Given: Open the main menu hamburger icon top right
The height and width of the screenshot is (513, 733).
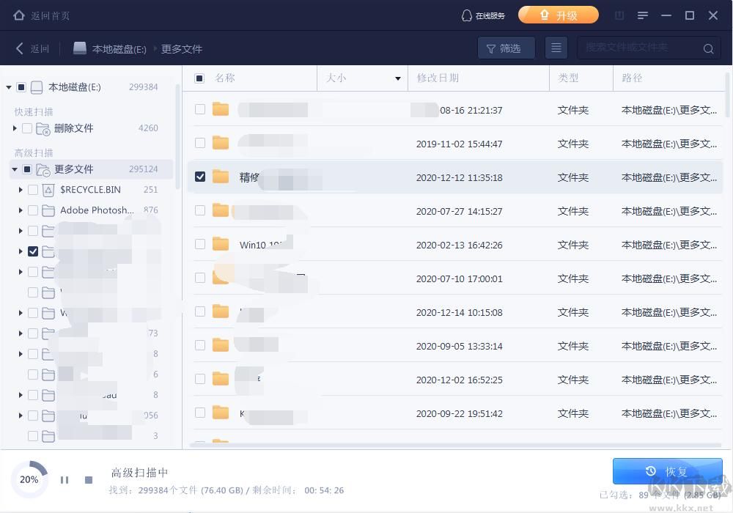Looking at the screenshot, I should pos(644,15).
